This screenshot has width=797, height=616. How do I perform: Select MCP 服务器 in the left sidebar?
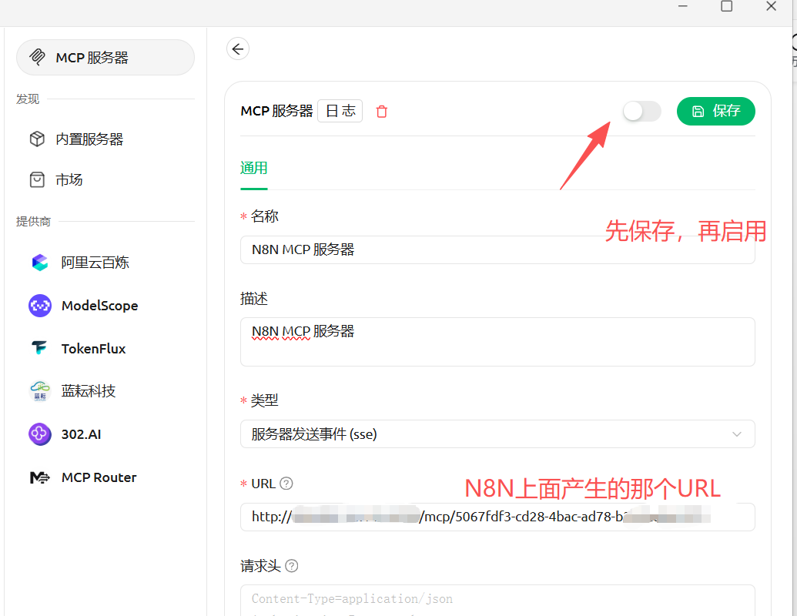pyautogui.click(x=105, y=57)
